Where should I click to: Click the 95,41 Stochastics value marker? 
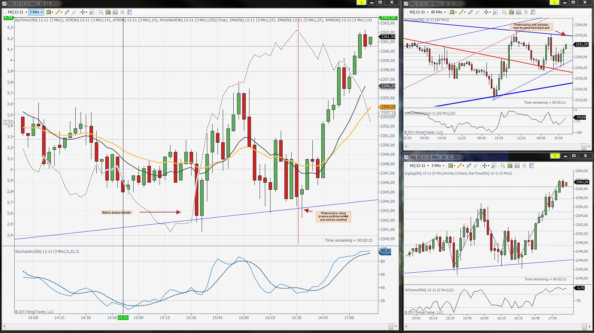[x=385, y=251]
